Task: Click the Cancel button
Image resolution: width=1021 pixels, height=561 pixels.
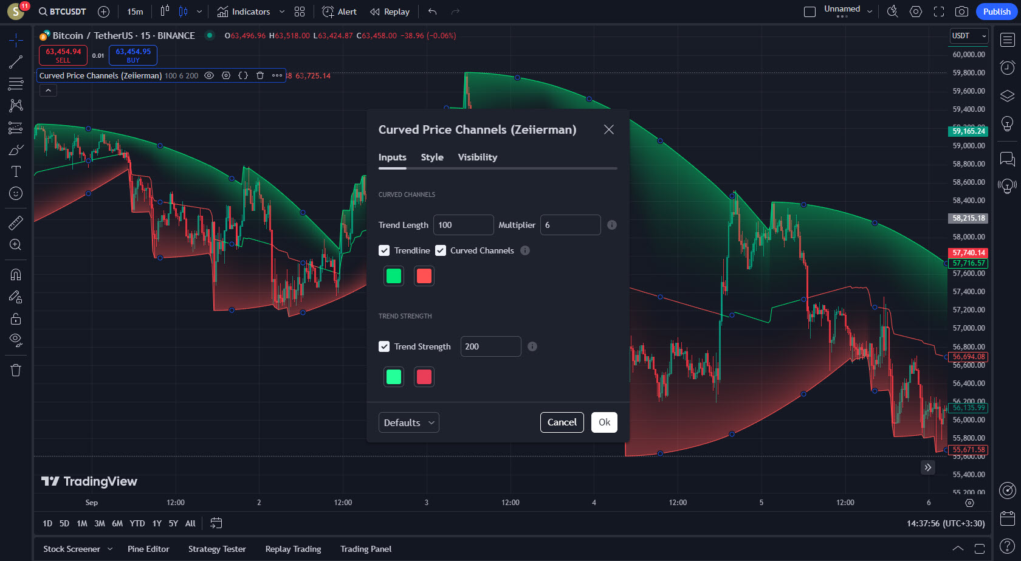Action: 562,422
